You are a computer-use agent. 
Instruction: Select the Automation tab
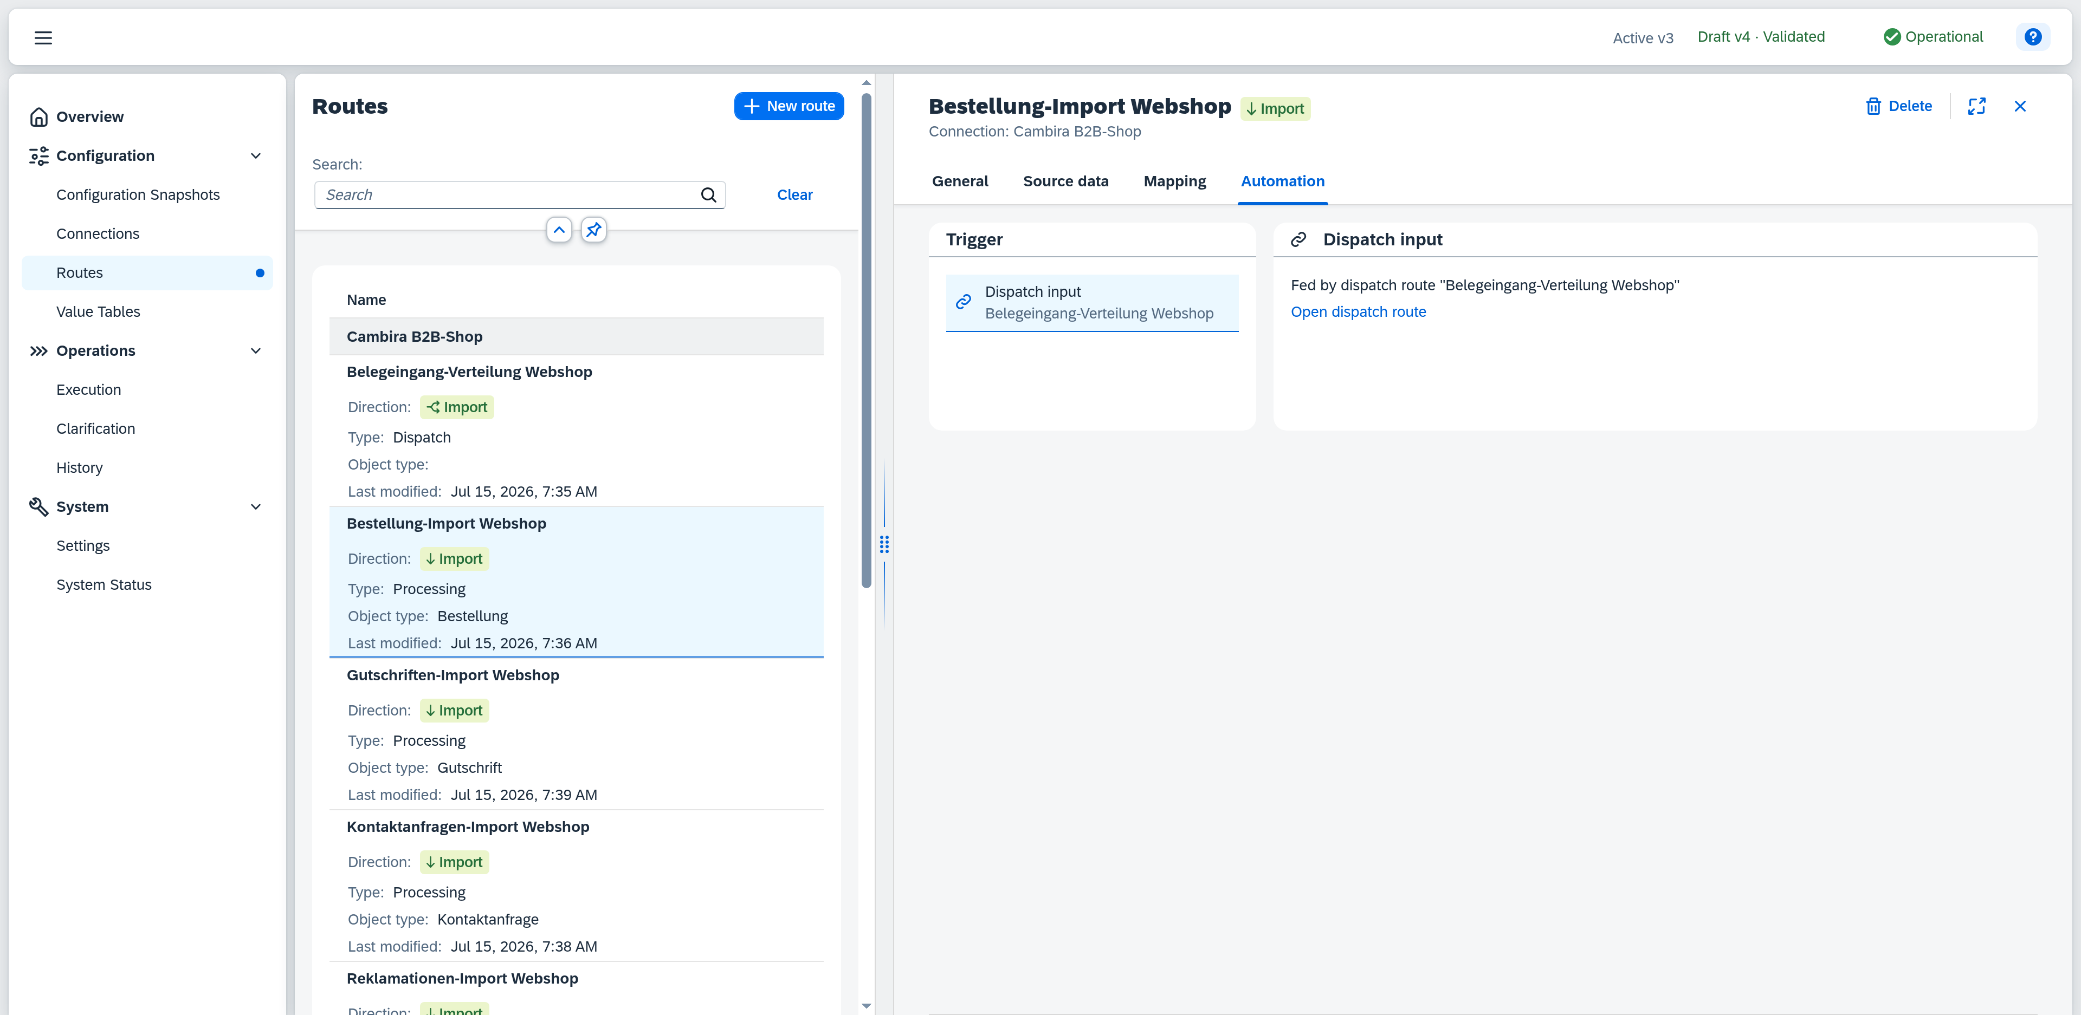coord(1282,181)
